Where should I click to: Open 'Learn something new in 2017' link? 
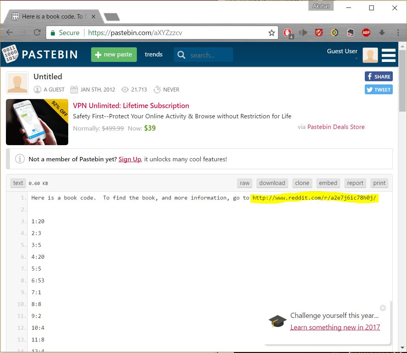point(335,327)
